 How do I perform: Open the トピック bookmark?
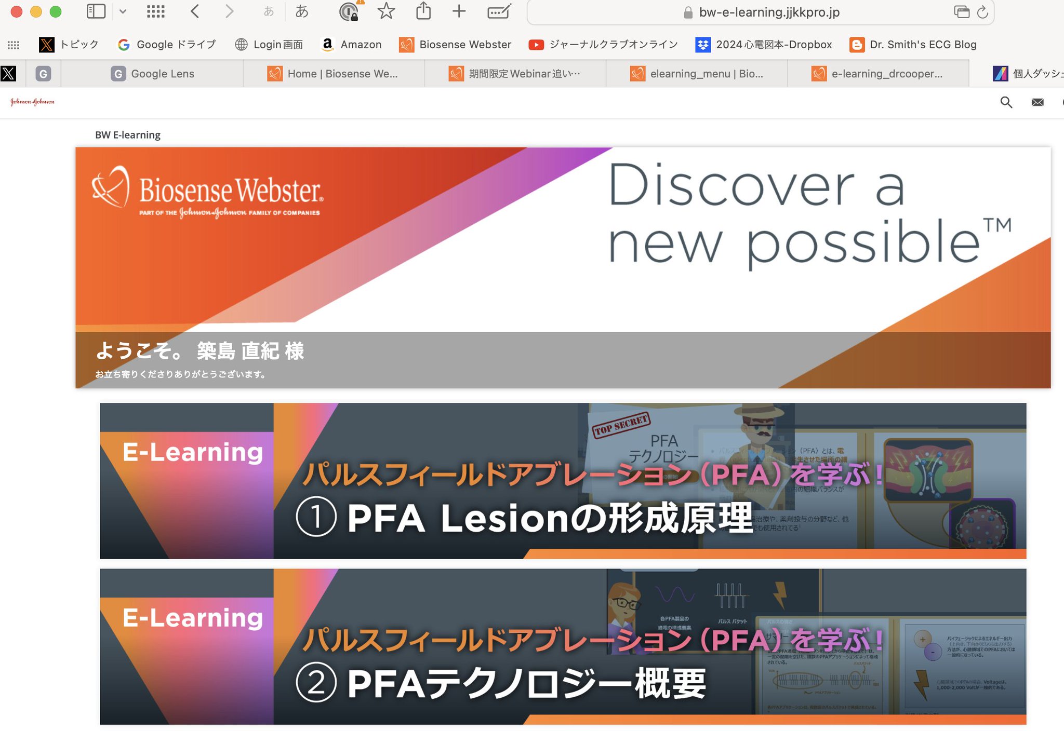pyautogui.click(x=69, y=45)
